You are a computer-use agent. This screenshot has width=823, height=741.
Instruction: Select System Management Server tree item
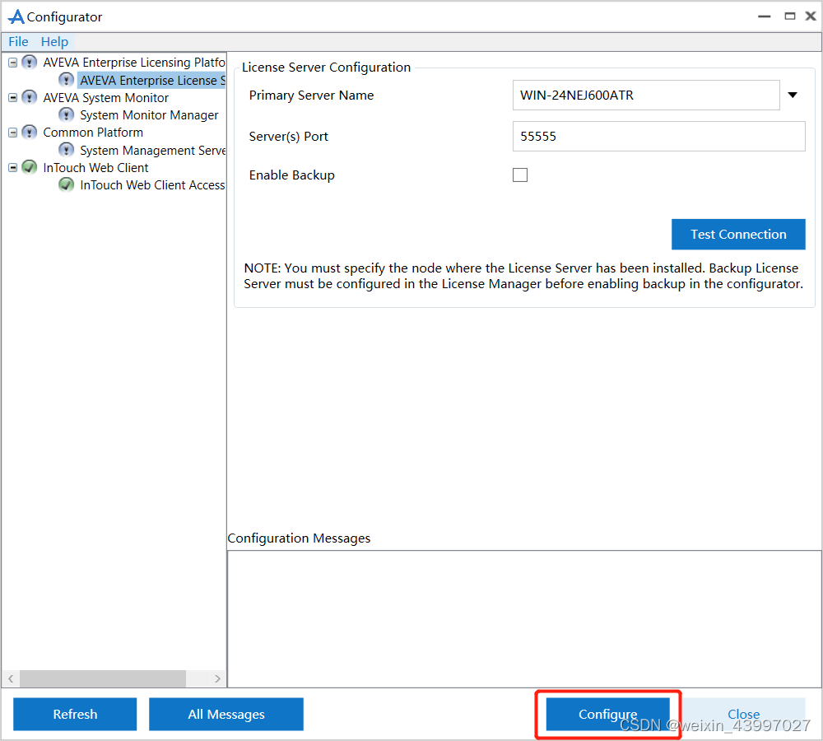[152, 150]
